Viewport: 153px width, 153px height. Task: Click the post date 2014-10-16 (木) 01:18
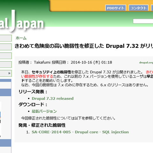91,62
